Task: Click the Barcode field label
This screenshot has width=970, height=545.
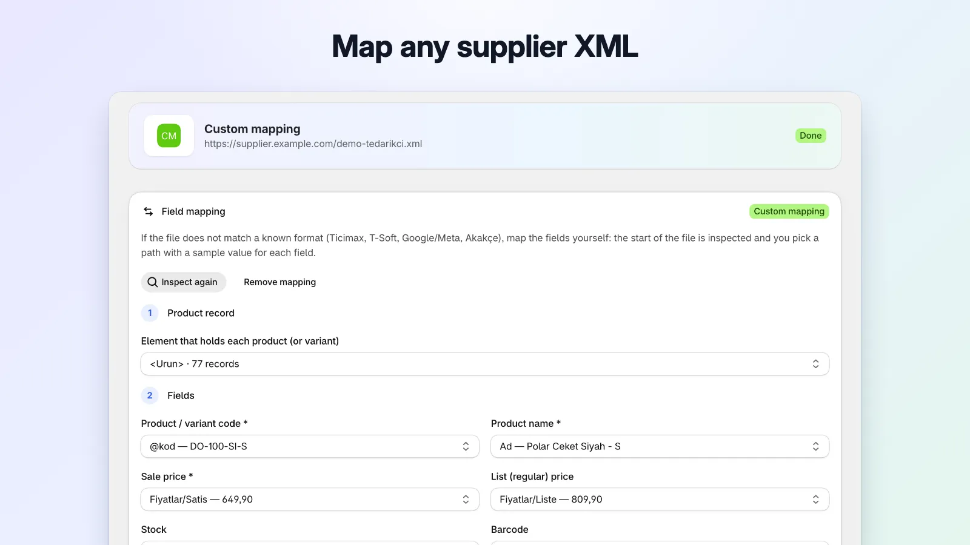Action: (510, 530)
